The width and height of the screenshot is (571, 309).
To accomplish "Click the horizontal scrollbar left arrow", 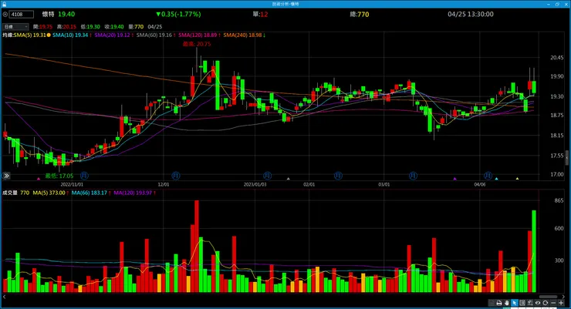I will pos(5,297).
